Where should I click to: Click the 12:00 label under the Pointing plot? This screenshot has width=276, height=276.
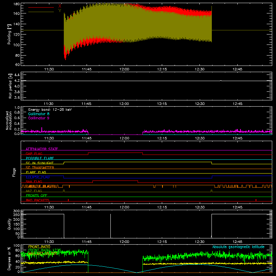(124, 69)
